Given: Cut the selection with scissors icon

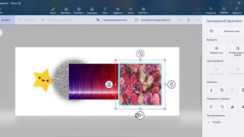Looking at the screenshot, I should [211, 90].
